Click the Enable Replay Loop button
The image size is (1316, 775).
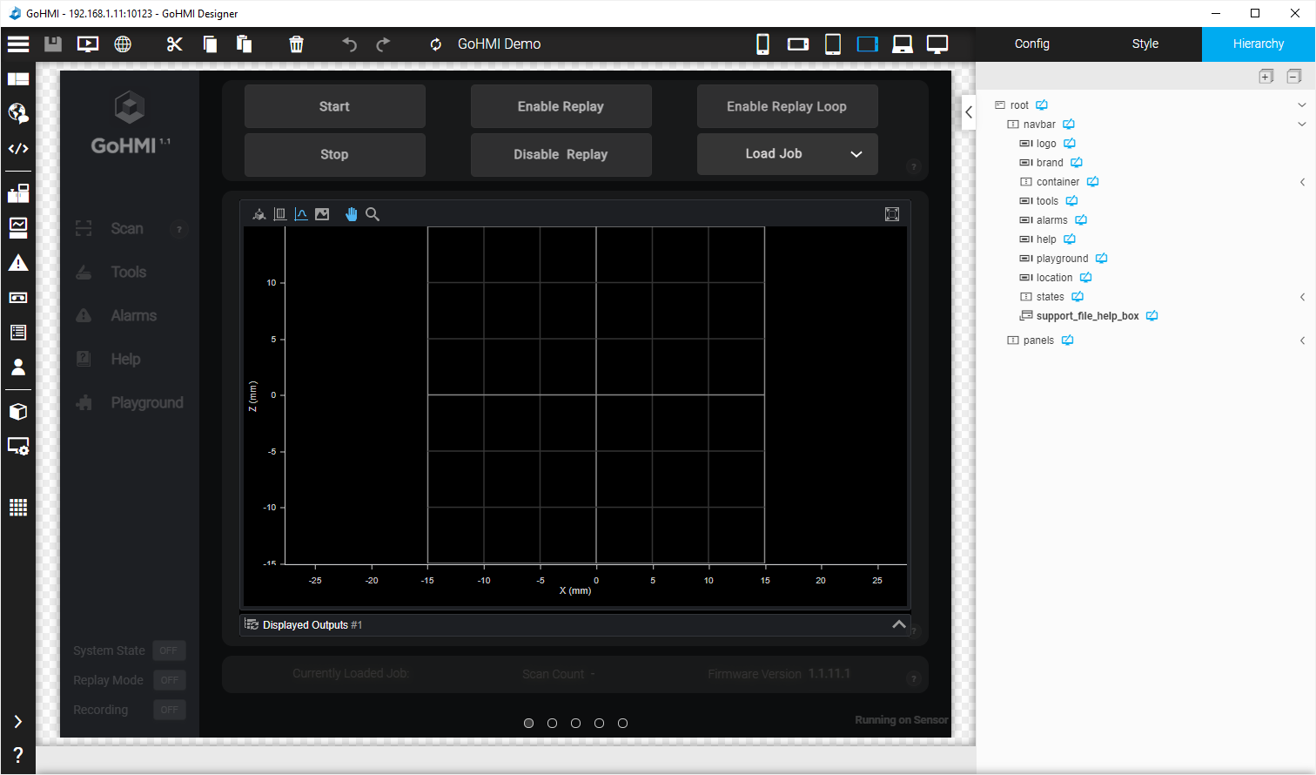pos(787,106)
